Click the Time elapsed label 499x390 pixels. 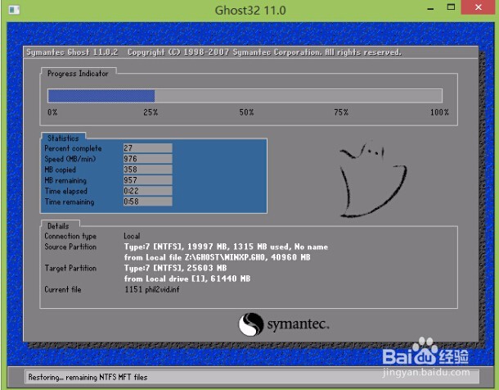click(x=66, y=191)
